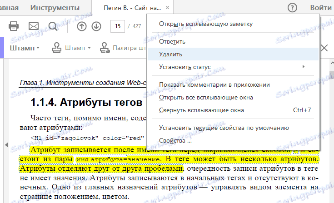This screenshot has width=334, height=203.
Task: Click the scrollbar up arrow on the right edge
Action: [x=332, y=63]
